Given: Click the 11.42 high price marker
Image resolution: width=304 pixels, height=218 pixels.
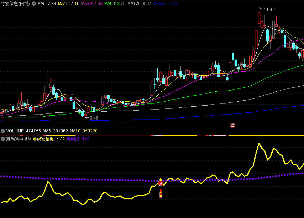Looking at the screenshot, I should [x=269, y=10].
